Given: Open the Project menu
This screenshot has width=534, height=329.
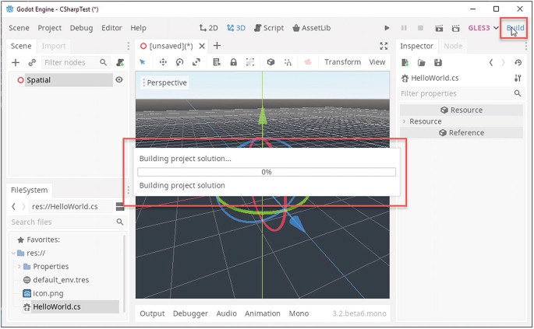Looking at the screenshot, I should point(49,28).
